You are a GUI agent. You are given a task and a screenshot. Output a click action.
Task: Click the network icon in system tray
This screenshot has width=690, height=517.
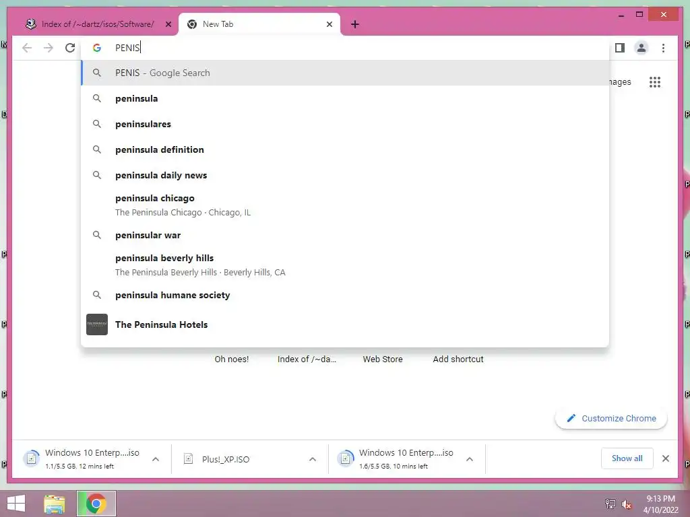[x=610, y=504]
